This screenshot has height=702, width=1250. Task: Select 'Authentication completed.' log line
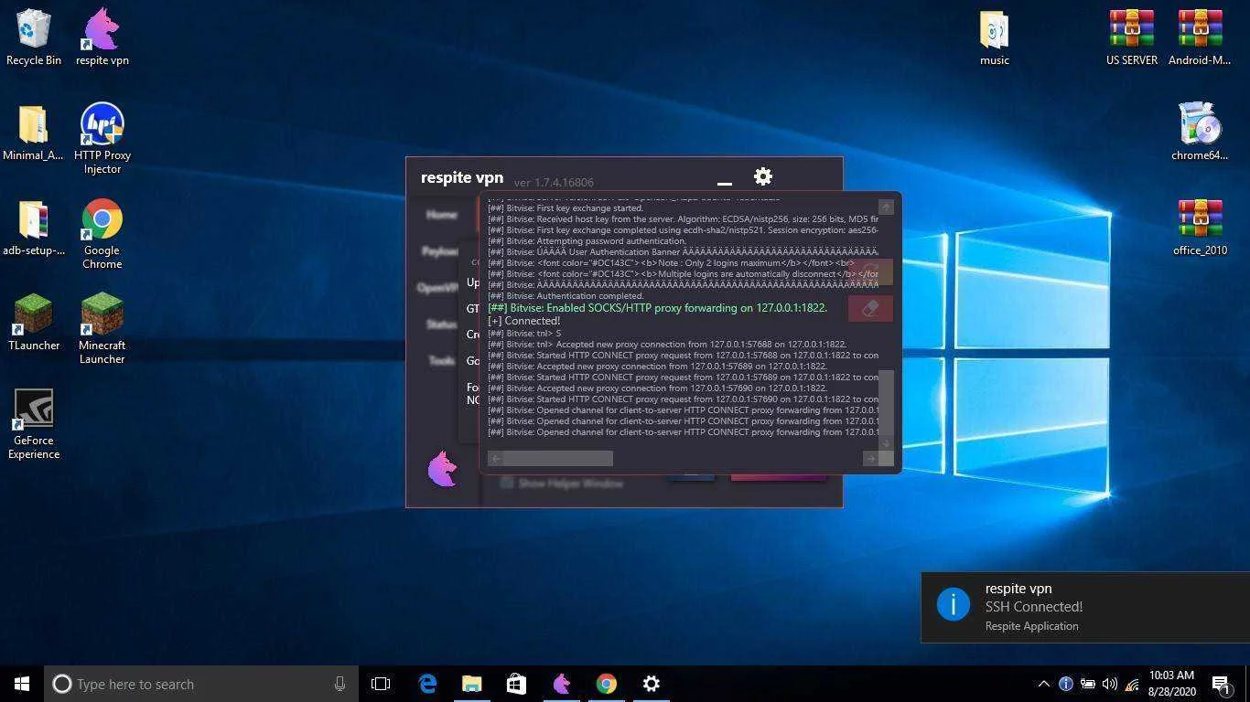(566, 296)
